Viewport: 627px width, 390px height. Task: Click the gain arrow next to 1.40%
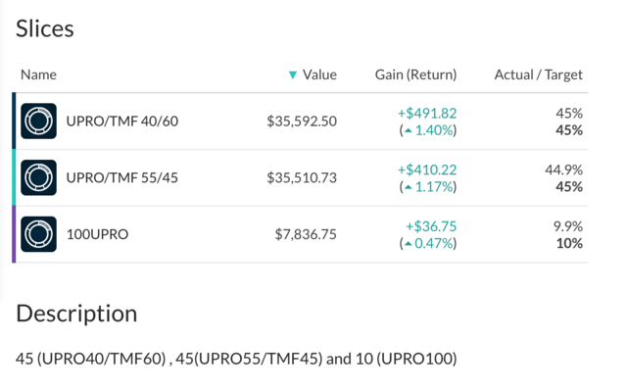(x=408, y=130)
